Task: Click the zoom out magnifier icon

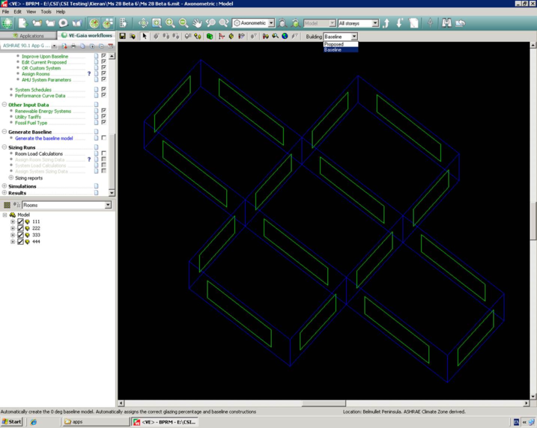Action: (x=183, y=23)
